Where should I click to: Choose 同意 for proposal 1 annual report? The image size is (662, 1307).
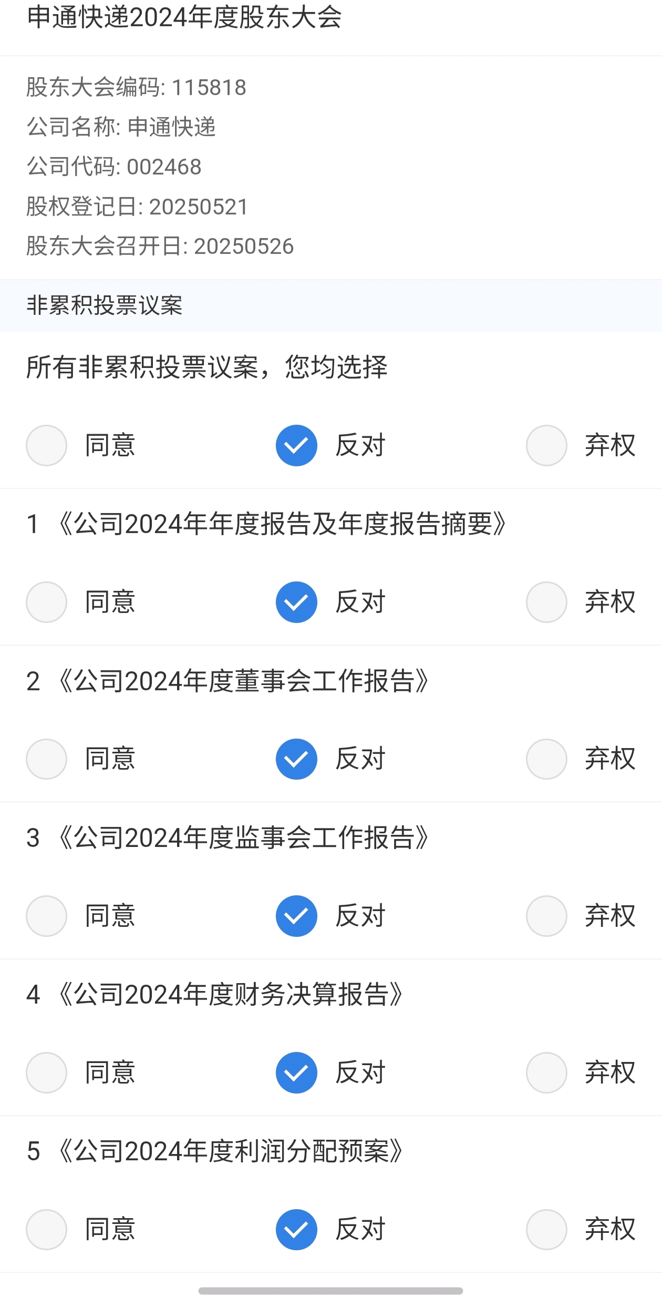[47, 602]
